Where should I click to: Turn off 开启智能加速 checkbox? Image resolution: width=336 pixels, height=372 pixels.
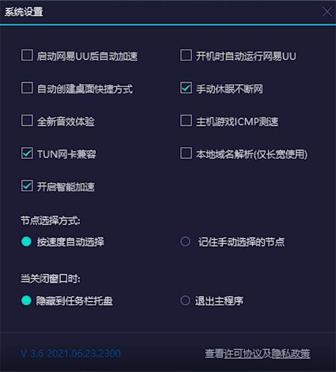(27, 186)
